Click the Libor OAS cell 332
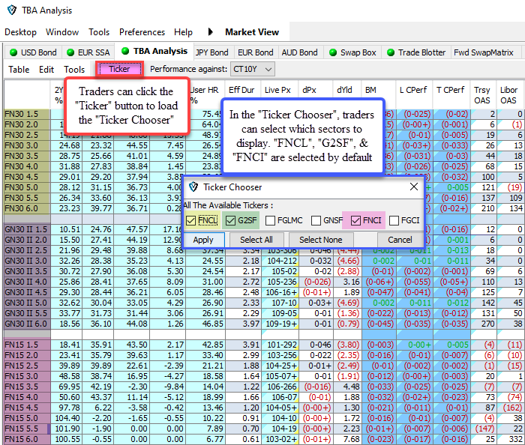This screenshot has width=525, height=445. click(x=510, y=439)
